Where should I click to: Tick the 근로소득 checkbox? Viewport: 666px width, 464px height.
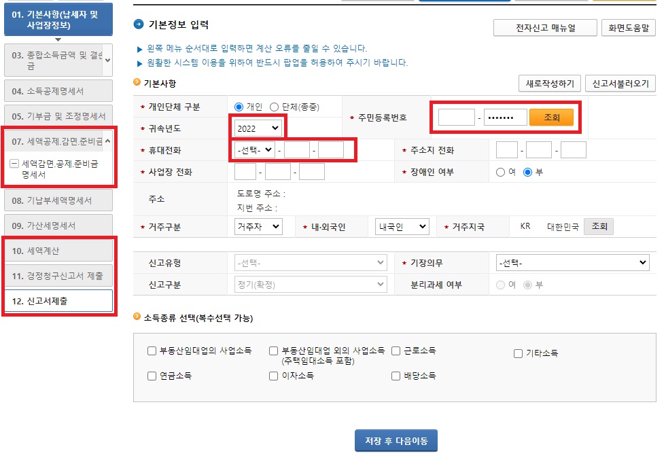point(396,351)
